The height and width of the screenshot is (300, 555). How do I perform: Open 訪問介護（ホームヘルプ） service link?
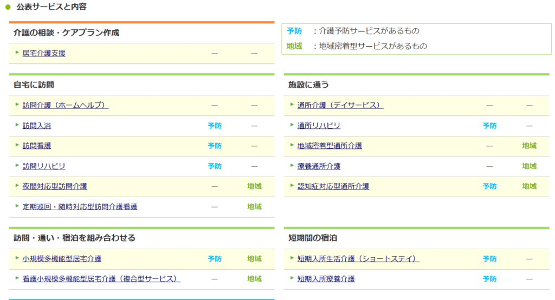coord(65,105)
